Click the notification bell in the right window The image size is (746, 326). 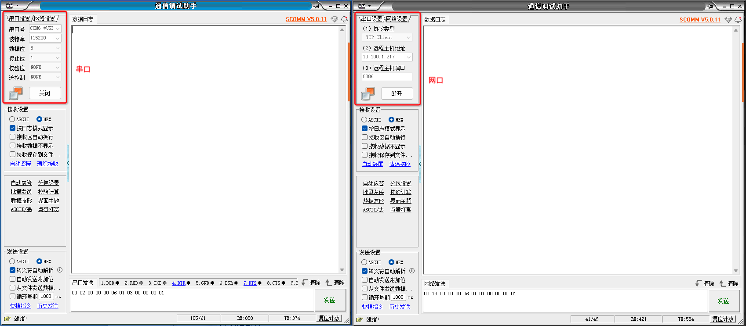(x=738, y=20)
